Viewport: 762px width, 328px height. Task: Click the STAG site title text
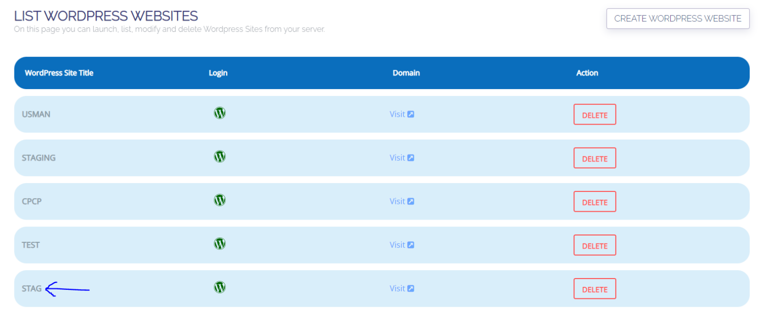pos(32,288)
